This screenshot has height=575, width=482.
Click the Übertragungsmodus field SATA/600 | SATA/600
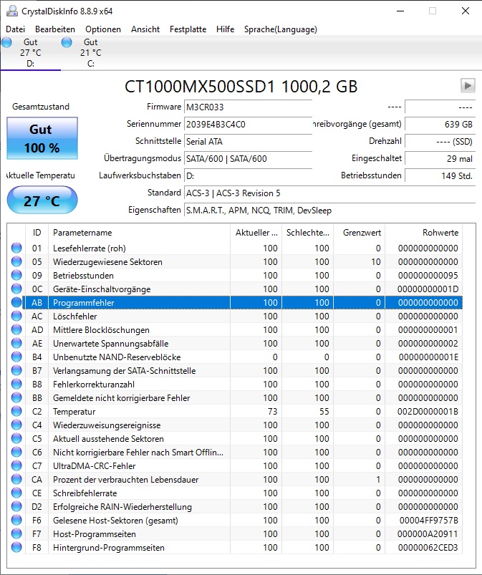click(248, 159)
